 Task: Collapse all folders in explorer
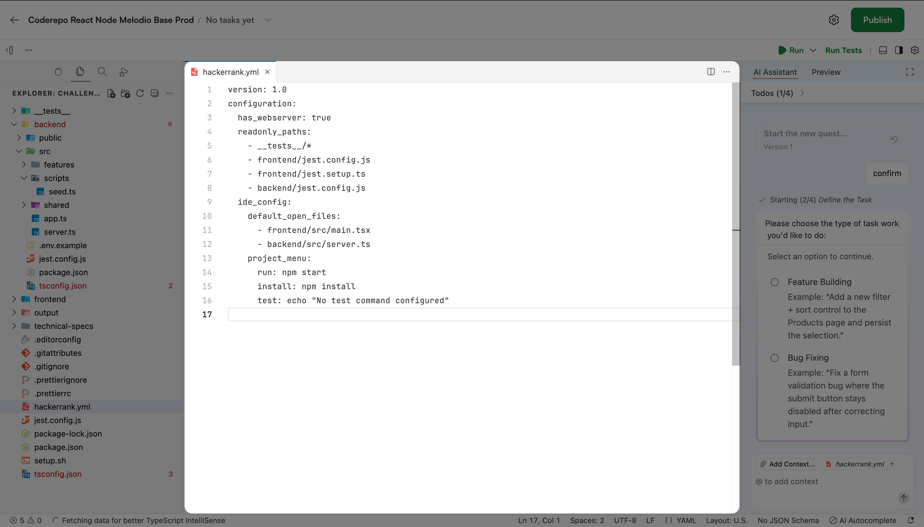click(x=155, y=93)
